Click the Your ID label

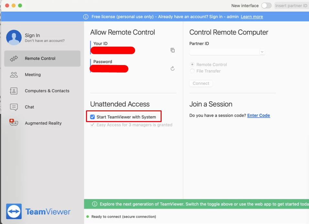pos(100,43)
